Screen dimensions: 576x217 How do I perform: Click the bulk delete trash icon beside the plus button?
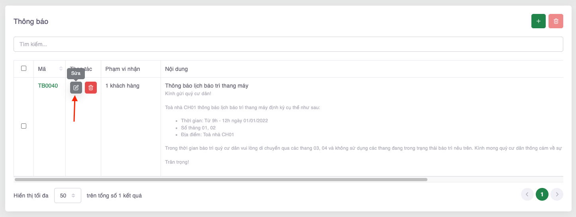click(x=556, y=21)
